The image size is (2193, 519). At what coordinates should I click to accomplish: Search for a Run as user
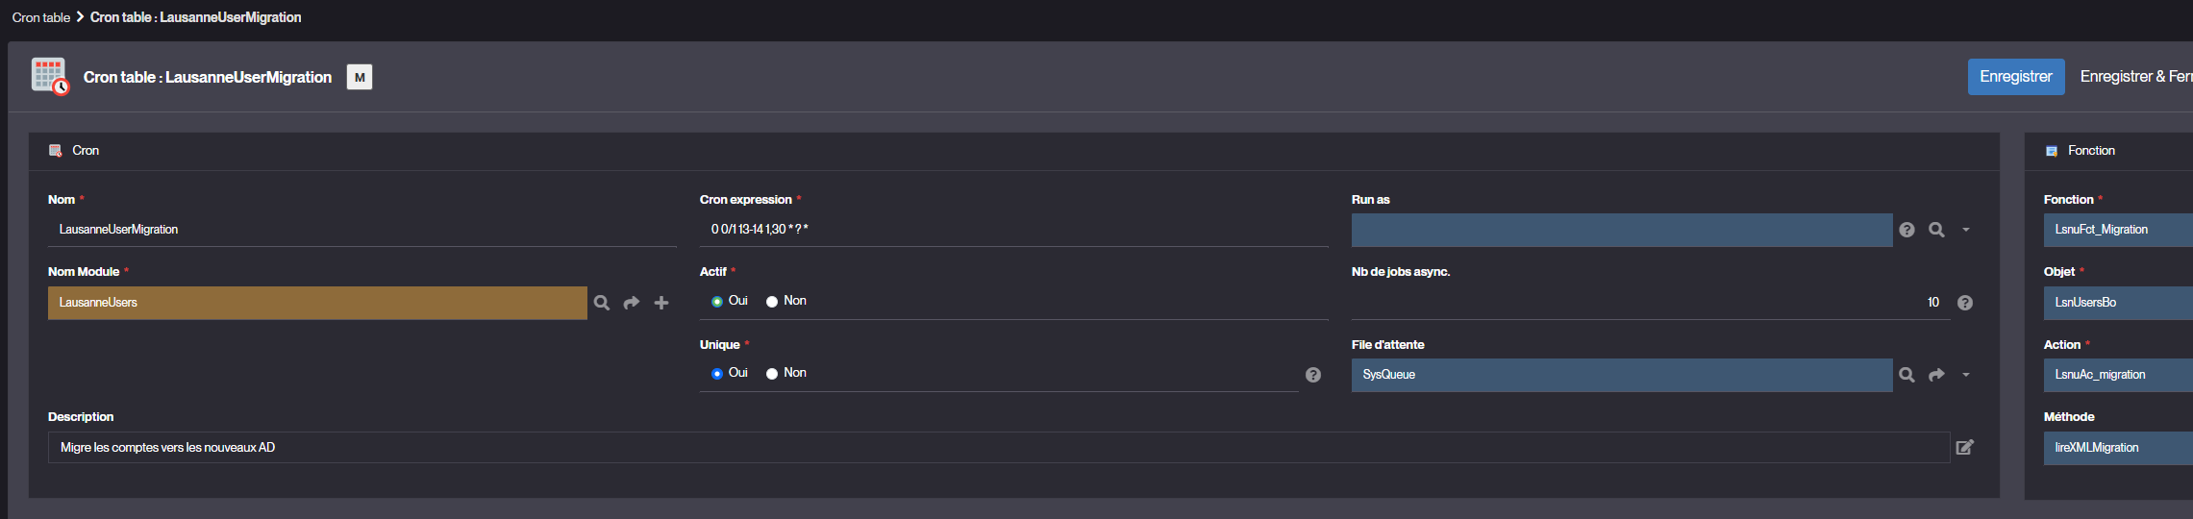[x=1937, y=230]
